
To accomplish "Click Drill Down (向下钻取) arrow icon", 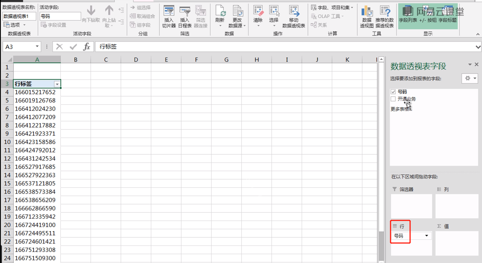I will pos(91,11).
